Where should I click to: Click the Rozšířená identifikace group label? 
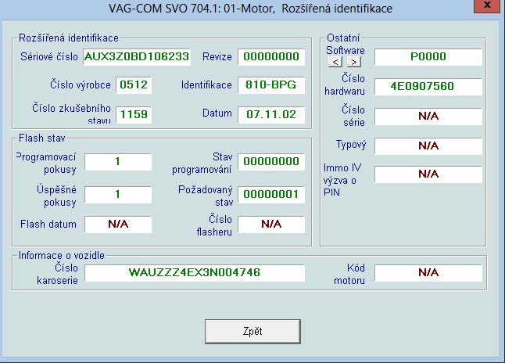click(69, 38)
